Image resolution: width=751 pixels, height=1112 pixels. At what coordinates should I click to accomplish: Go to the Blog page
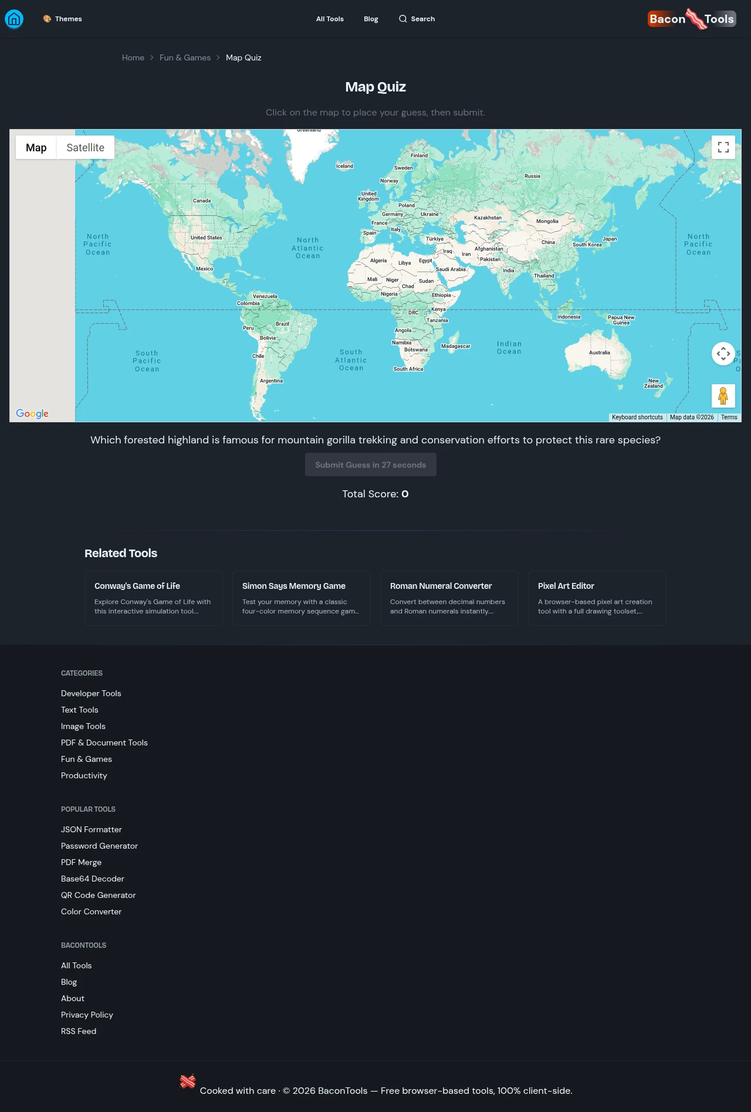tap(371, 19)
